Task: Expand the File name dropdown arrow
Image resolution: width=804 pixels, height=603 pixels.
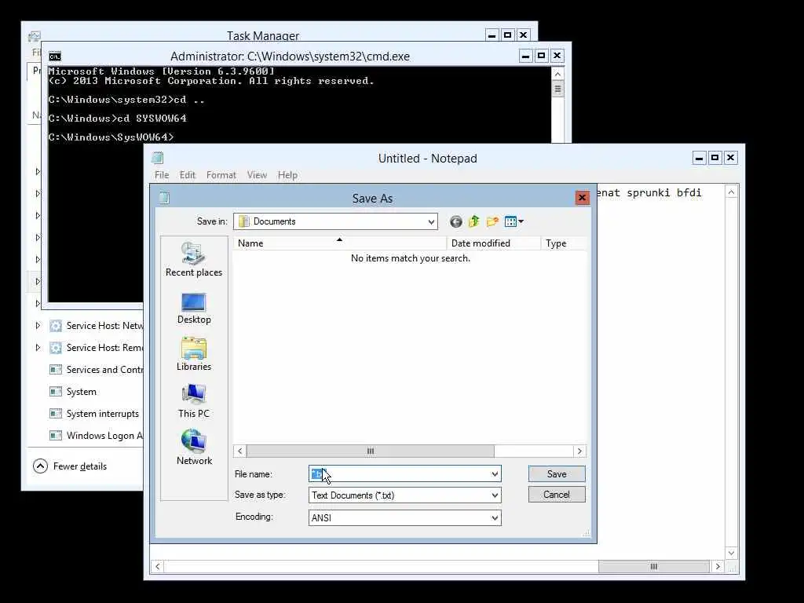Action: (495, 473)
